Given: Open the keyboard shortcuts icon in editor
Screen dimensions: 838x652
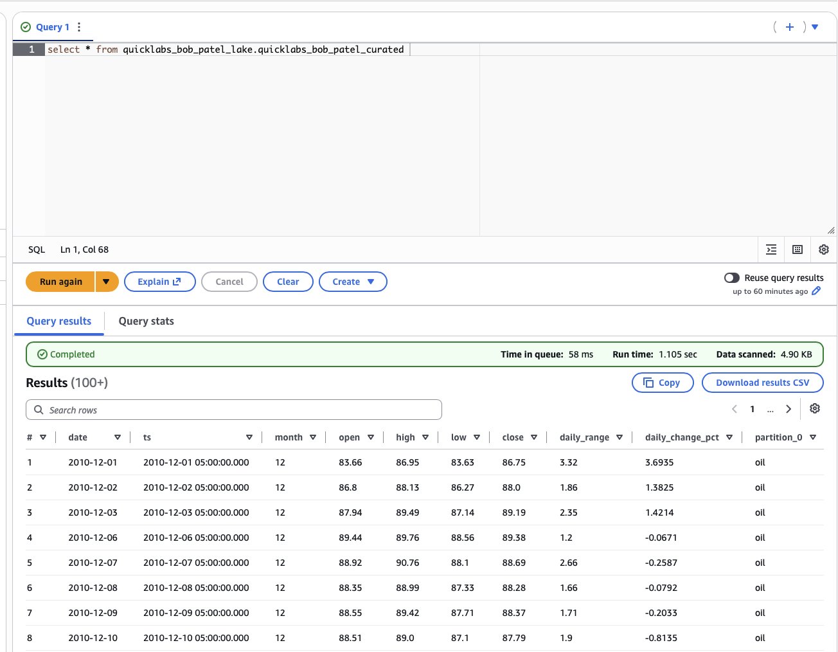Looking at the screenshot, I should click(798, 249).
